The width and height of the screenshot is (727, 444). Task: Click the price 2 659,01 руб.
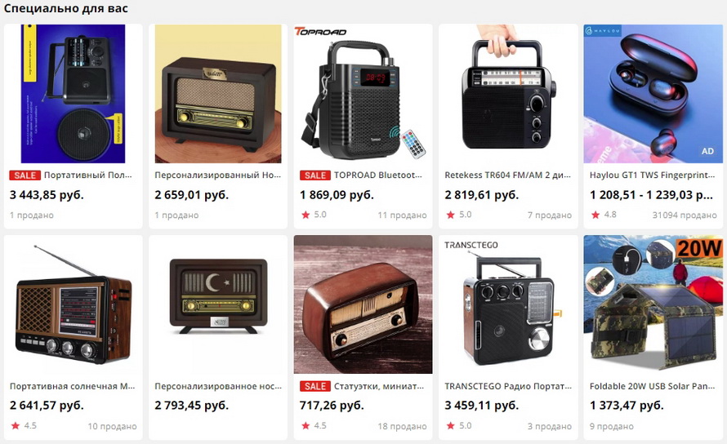pyautogui.click(x=191, y=194)
